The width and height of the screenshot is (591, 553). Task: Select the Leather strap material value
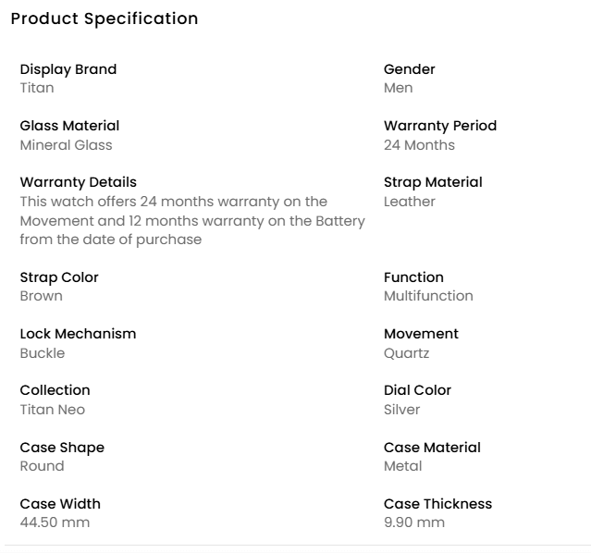tap(409, 202)
